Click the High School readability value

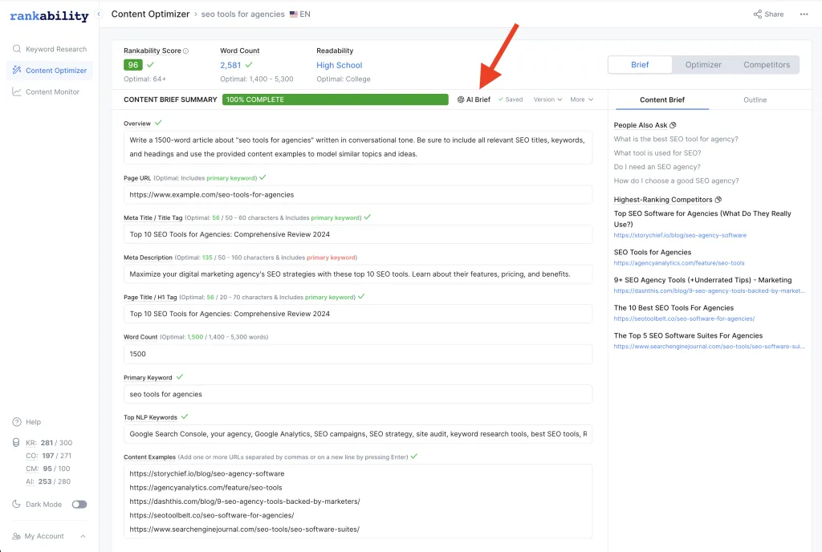[340, 65]
